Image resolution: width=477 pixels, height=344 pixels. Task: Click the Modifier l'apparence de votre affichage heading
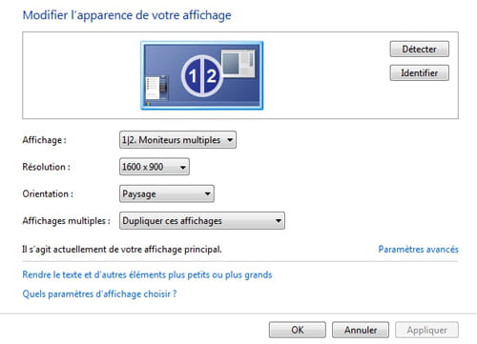pyautogui.click(x=127, y=15)
